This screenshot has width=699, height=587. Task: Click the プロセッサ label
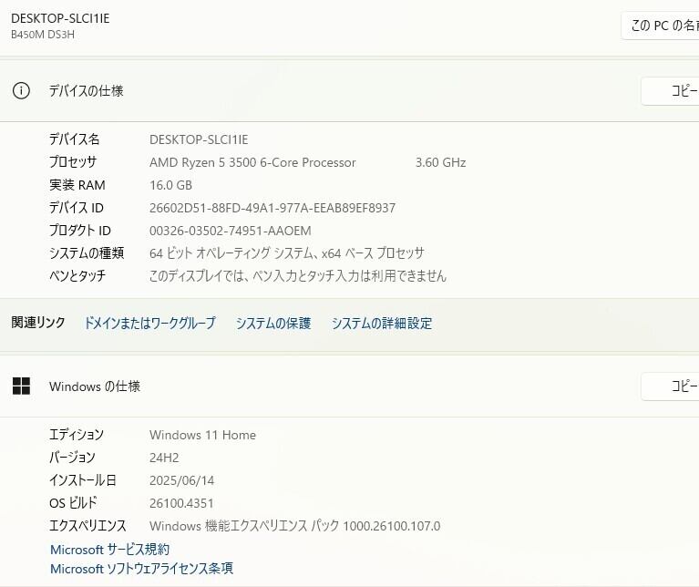tap(73, 162)
